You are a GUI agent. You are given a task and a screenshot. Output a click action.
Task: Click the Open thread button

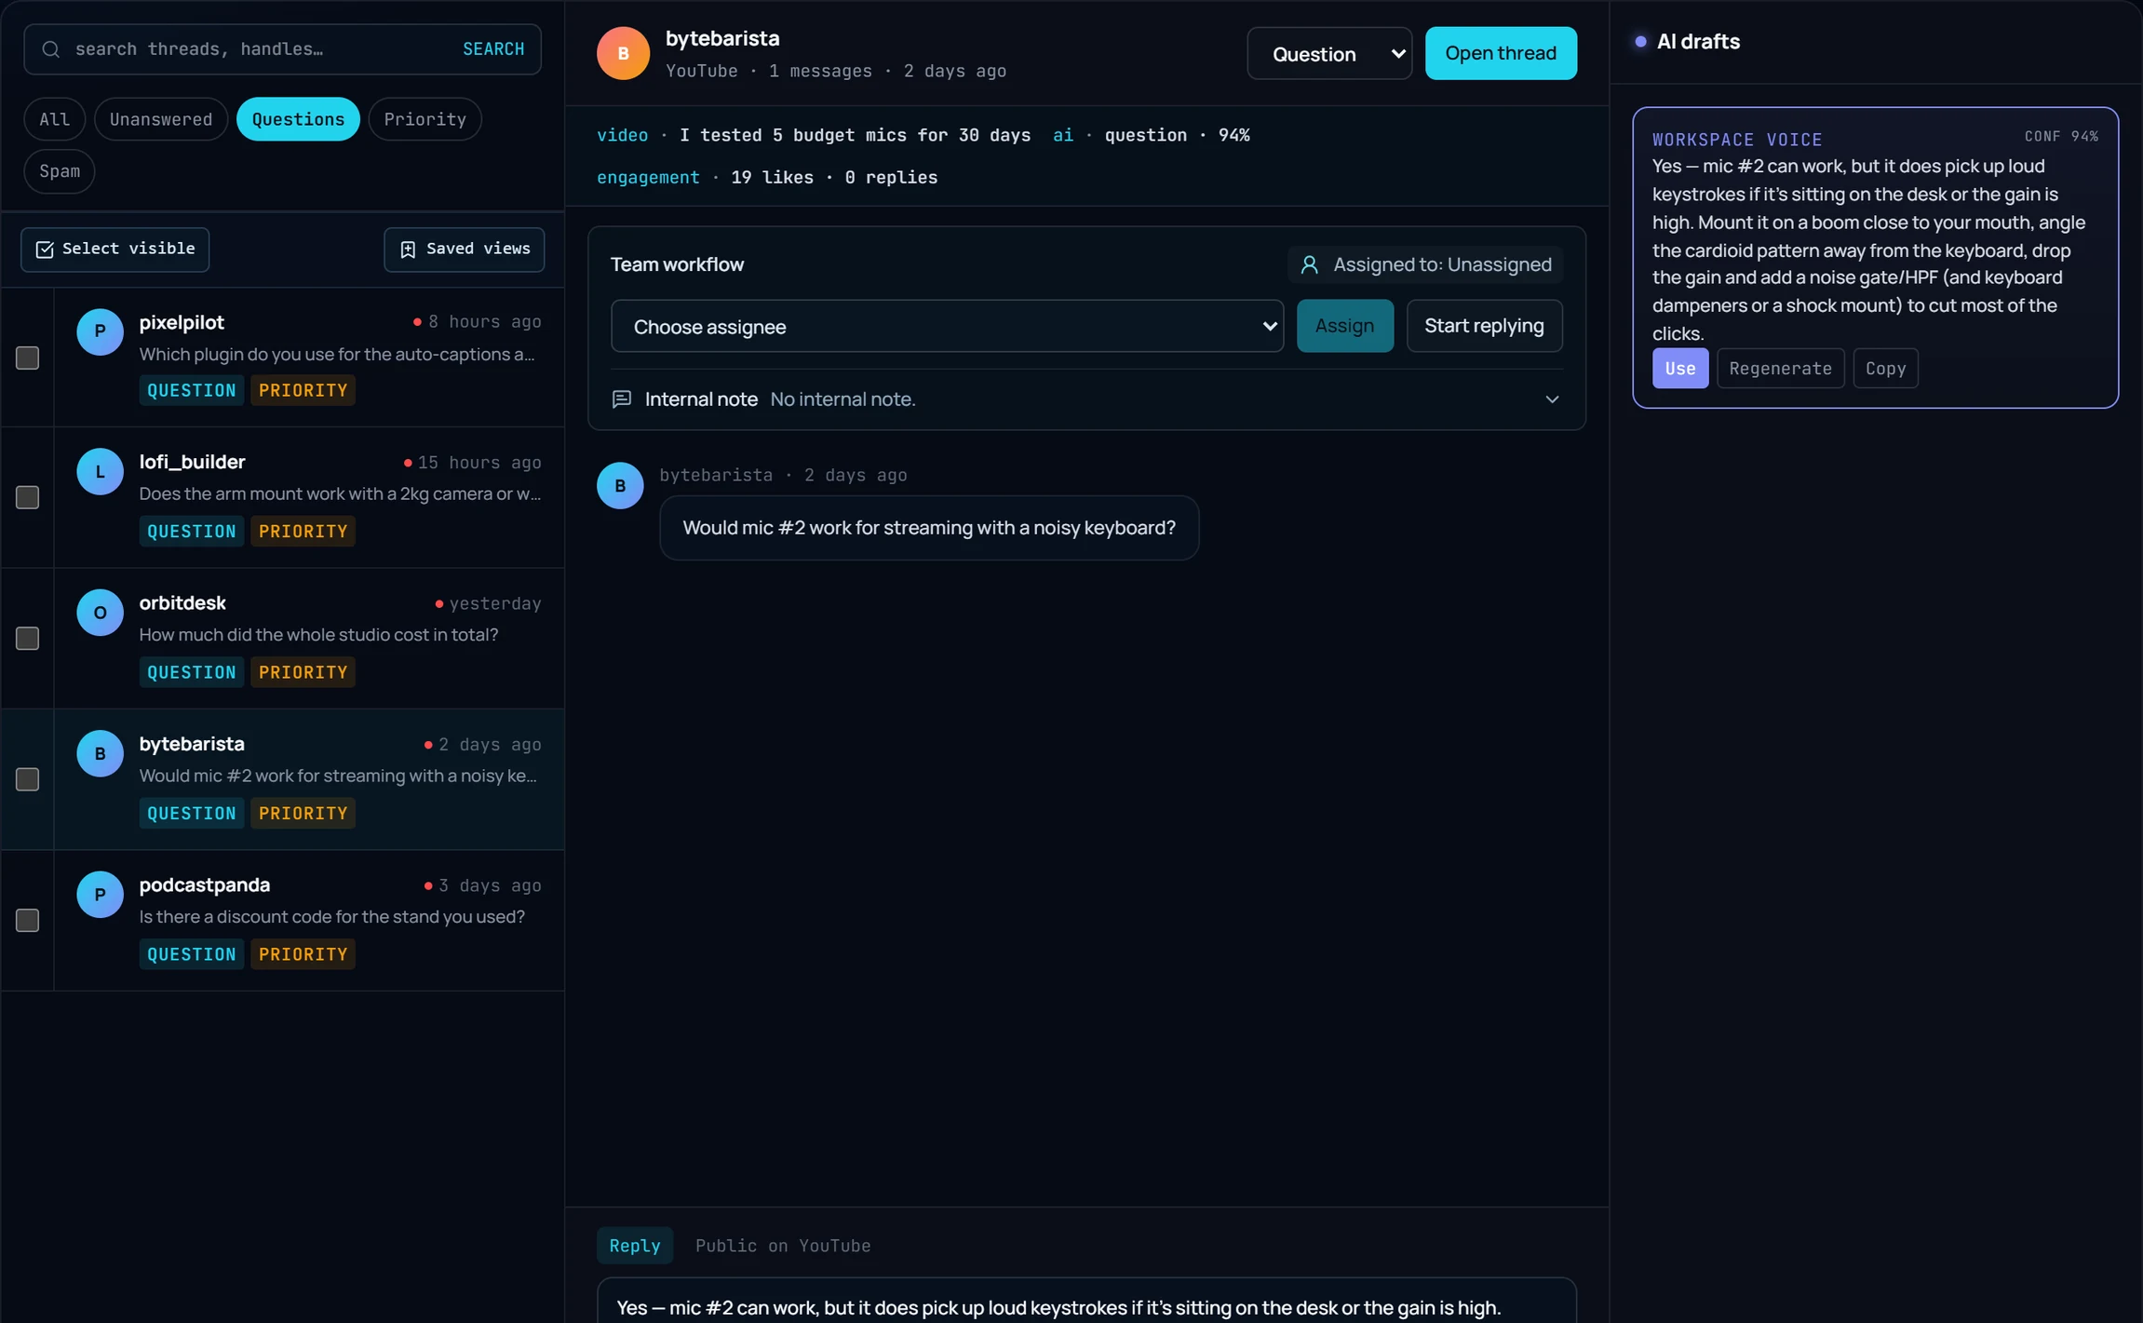pos(1501,53)
